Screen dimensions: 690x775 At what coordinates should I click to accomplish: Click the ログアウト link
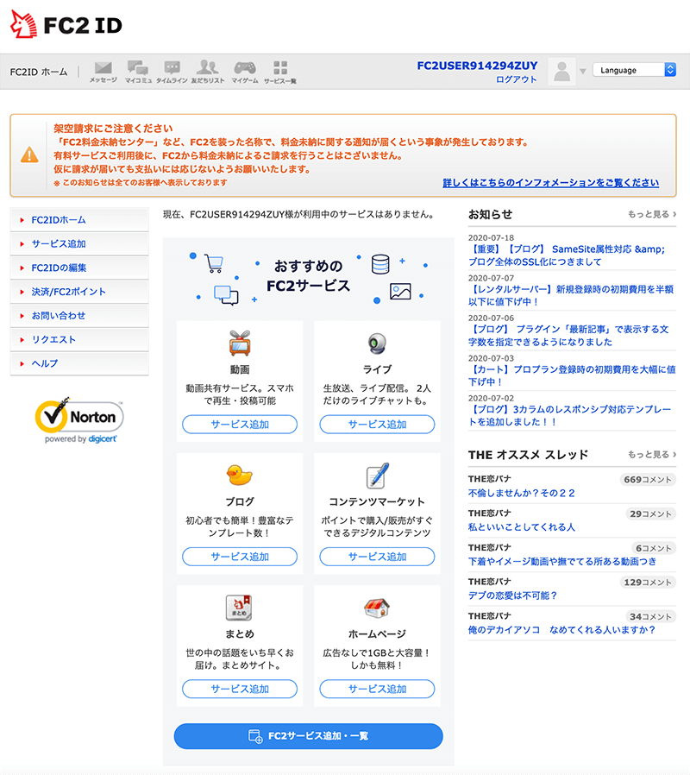click(517, 79)
